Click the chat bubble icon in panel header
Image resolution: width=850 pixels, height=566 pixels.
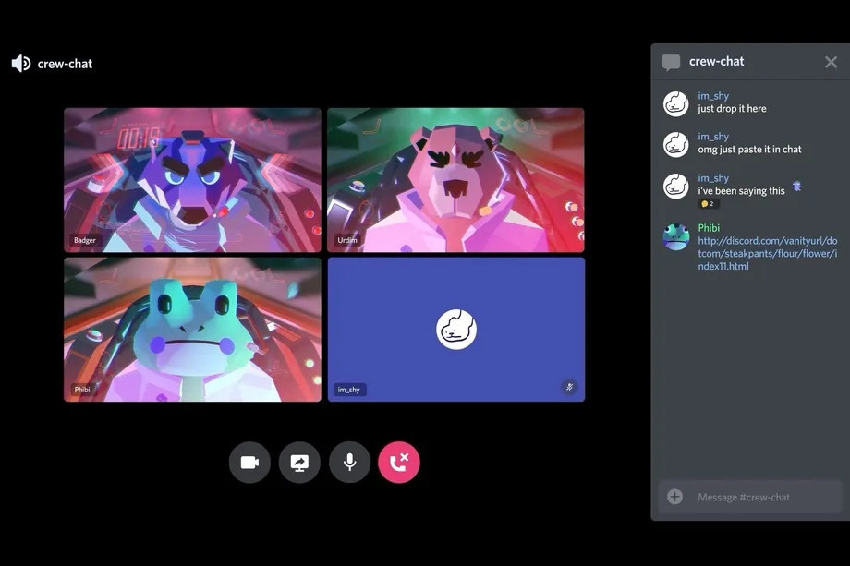[671, 62]
